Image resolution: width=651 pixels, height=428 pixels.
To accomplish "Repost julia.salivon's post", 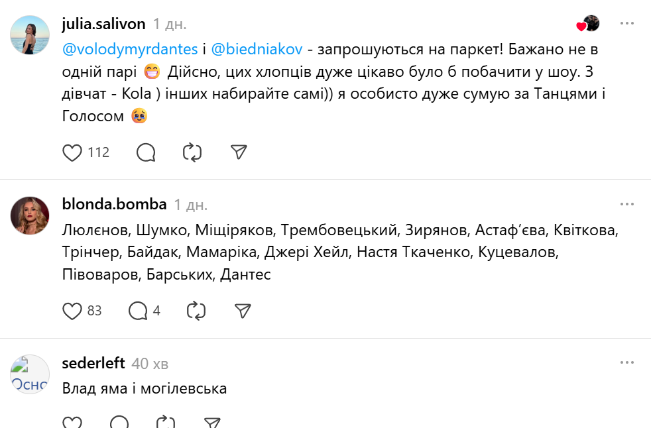I will (x=192, y=153).
